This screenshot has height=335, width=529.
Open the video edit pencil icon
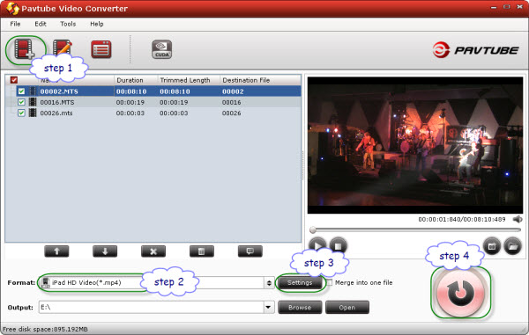tap(63, 49)
